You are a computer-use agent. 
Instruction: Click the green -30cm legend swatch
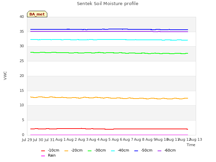tap(90, 151)
